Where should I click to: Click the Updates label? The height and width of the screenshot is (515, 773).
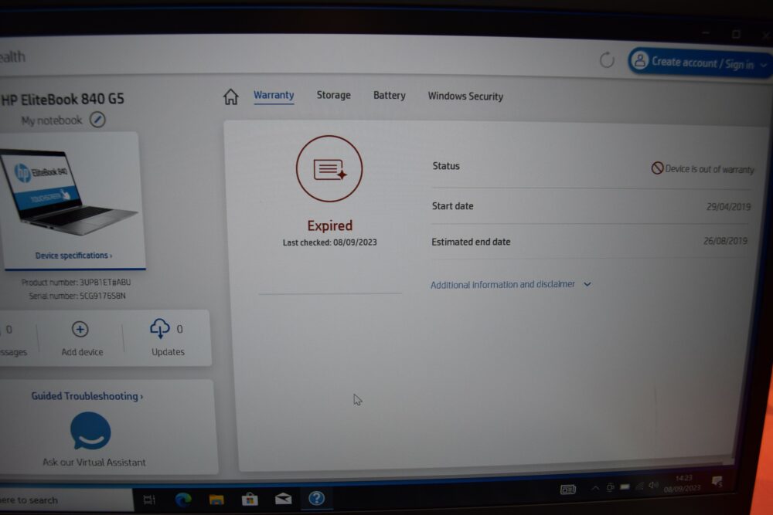click(x=168, y=352)
